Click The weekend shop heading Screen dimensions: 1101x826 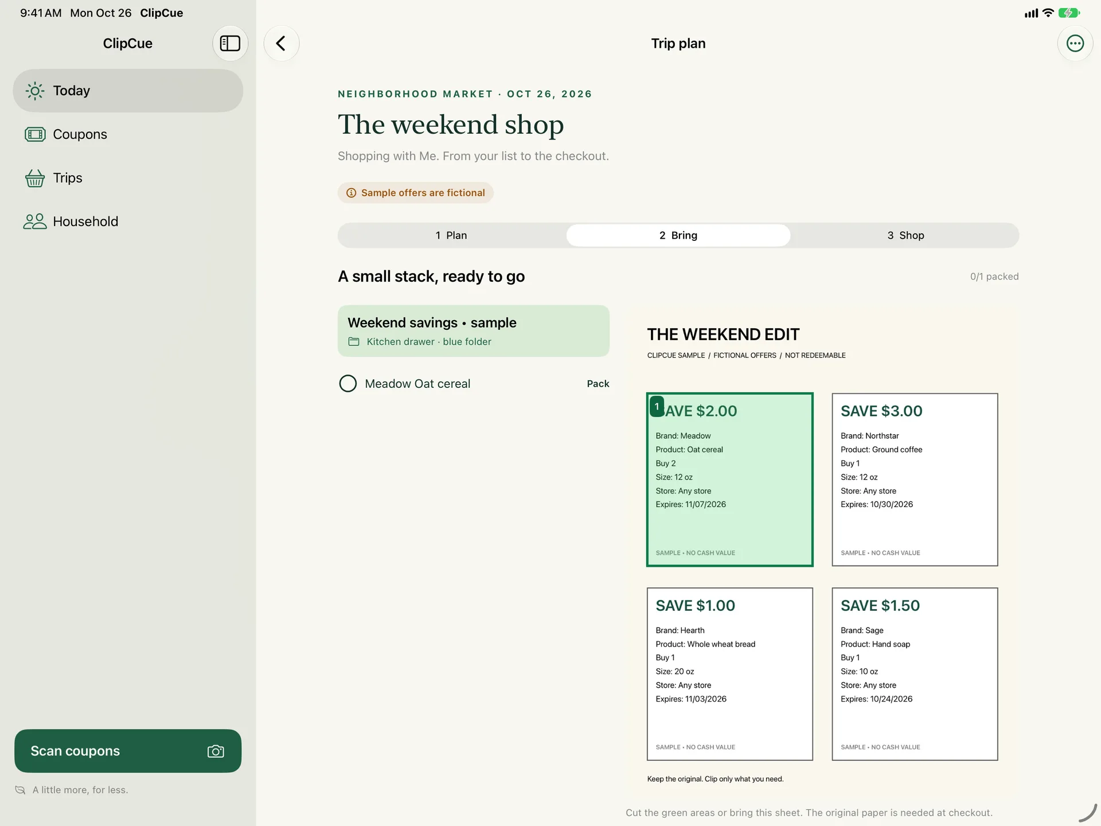coord(451,124)
